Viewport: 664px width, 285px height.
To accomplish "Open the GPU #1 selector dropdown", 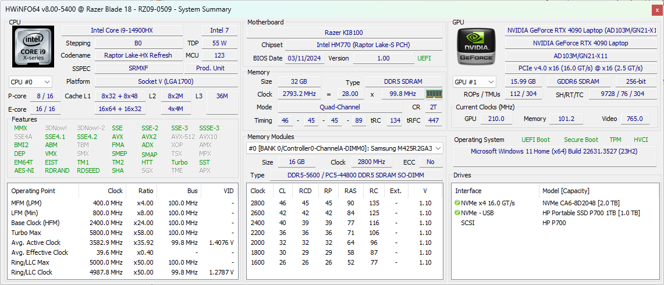I will (x=474, y=82).
